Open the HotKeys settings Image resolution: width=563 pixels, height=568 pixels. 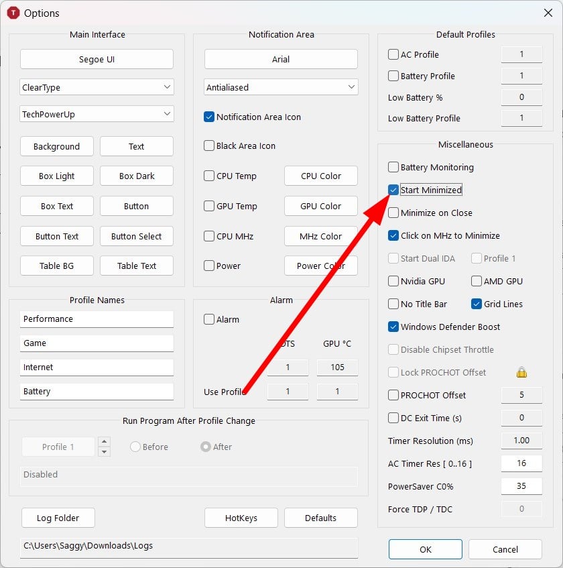241,517
